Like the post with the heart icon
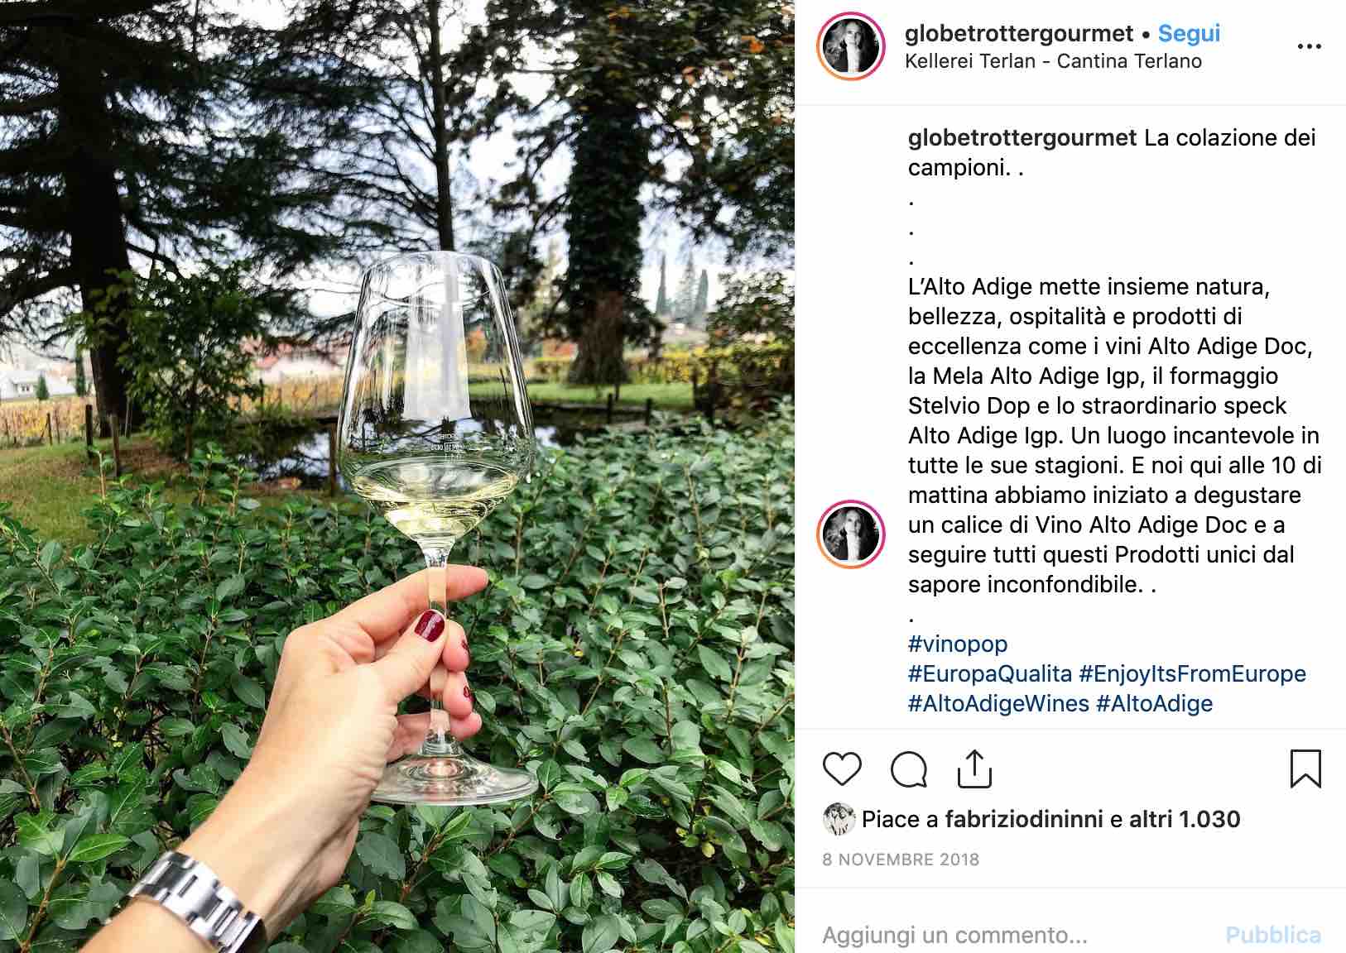Screen dimensions: 1346x953 (x=842, y=769)
